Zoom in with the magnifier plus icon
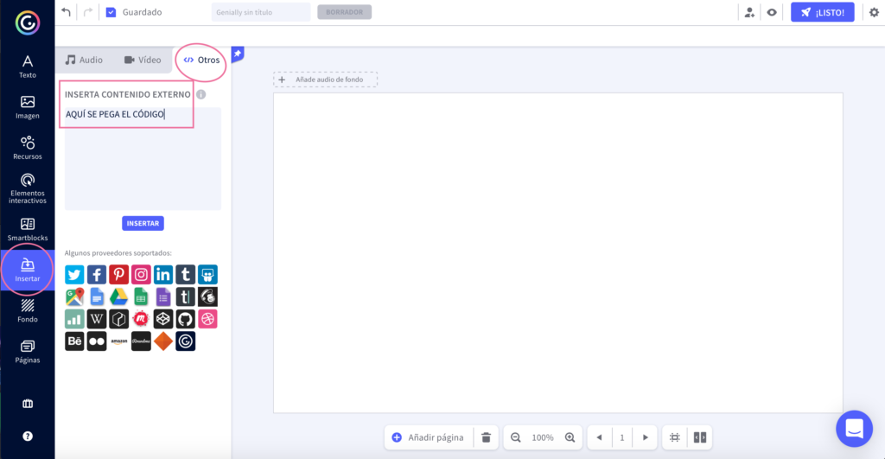 tap(570, 437)
